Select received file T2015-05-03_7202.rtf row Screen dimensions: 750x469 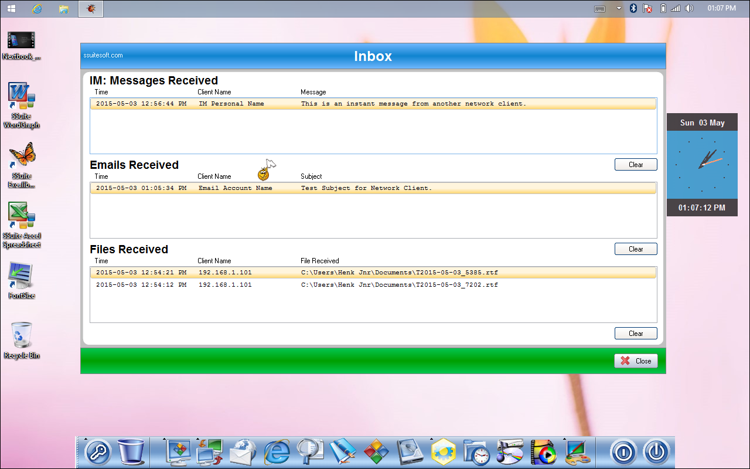(x=373, y=285)
